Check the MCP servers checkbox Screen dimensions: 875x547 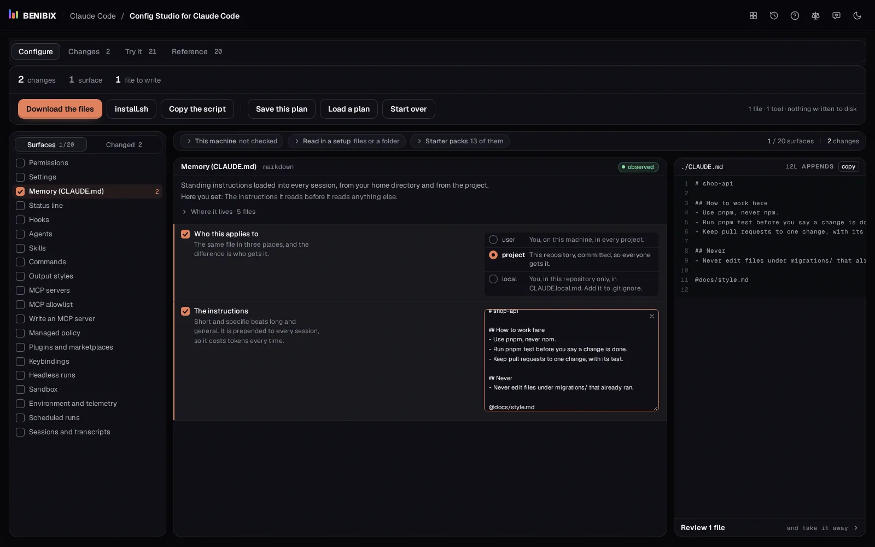[x=20, y=290]
